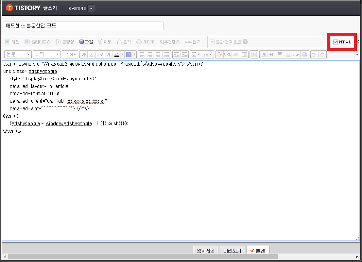This screenshot has width=362, height=262.
Task: Insert a table
Action: coord(244,54)
